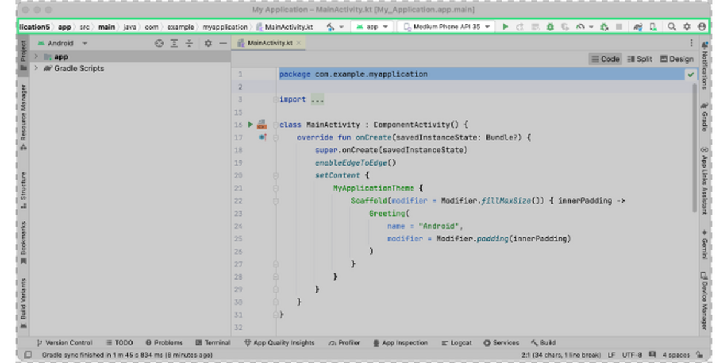
Task: Click the Attach Debugger to Android Process icon
Action: point(604,27)
